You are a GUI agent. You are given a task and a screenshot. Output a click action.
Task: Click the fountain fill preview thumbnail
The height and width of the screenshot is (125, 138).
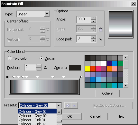pyautogui.click(x=121, y=24)
